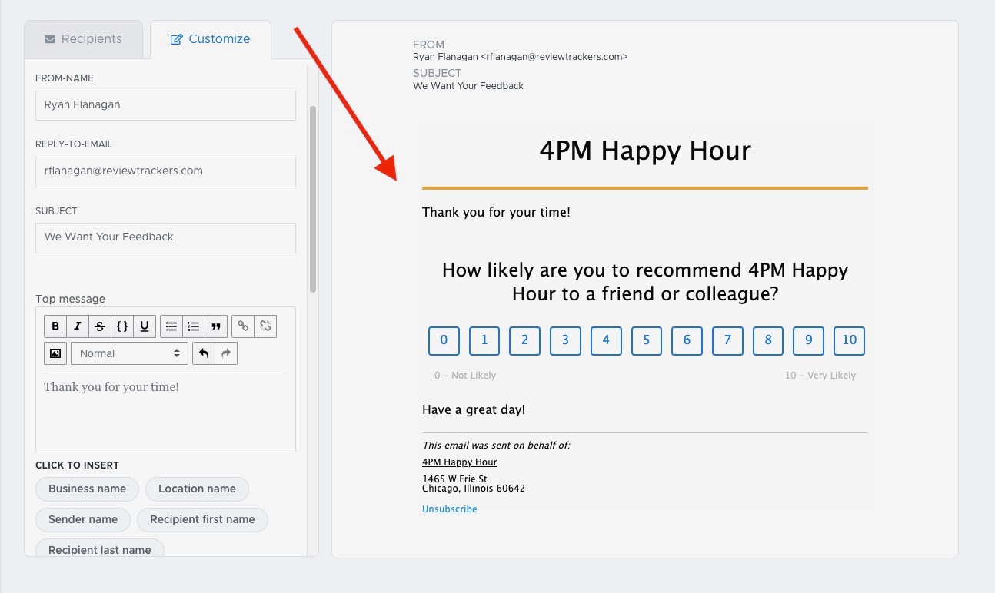Insert a blockquote
Viewport: 995px width, 593px height.
point(216,326)
